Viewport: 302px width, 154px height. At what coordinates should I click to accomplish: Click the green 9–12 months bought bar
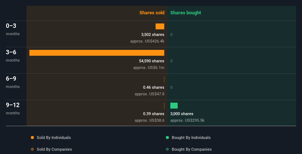coord(174,106)
